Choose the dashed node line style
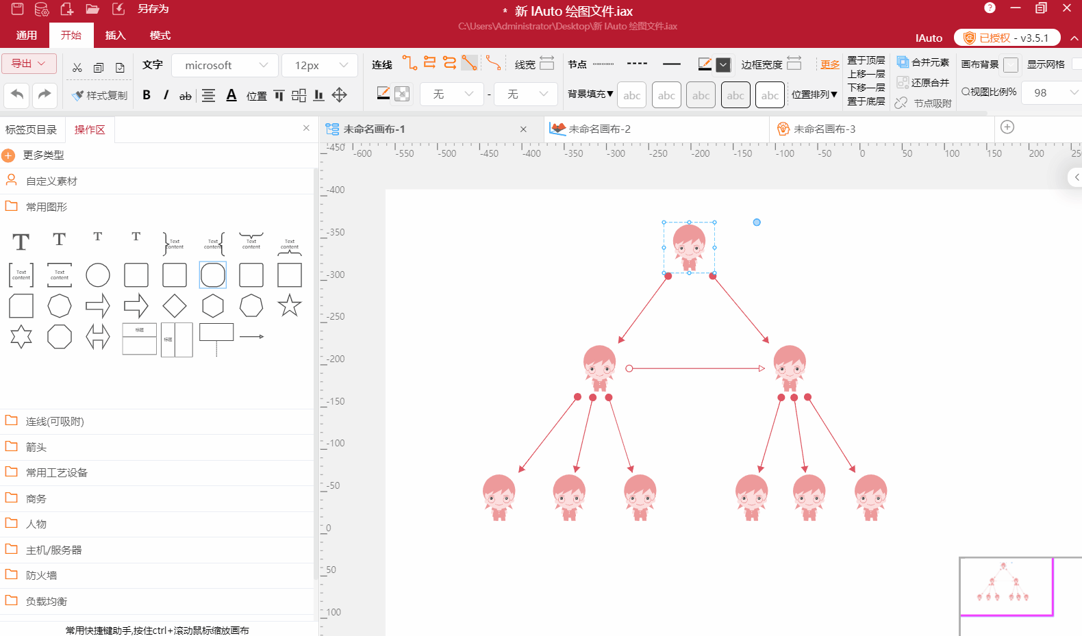This screenshot has width=1082, height=636. (x=637, y=64)
